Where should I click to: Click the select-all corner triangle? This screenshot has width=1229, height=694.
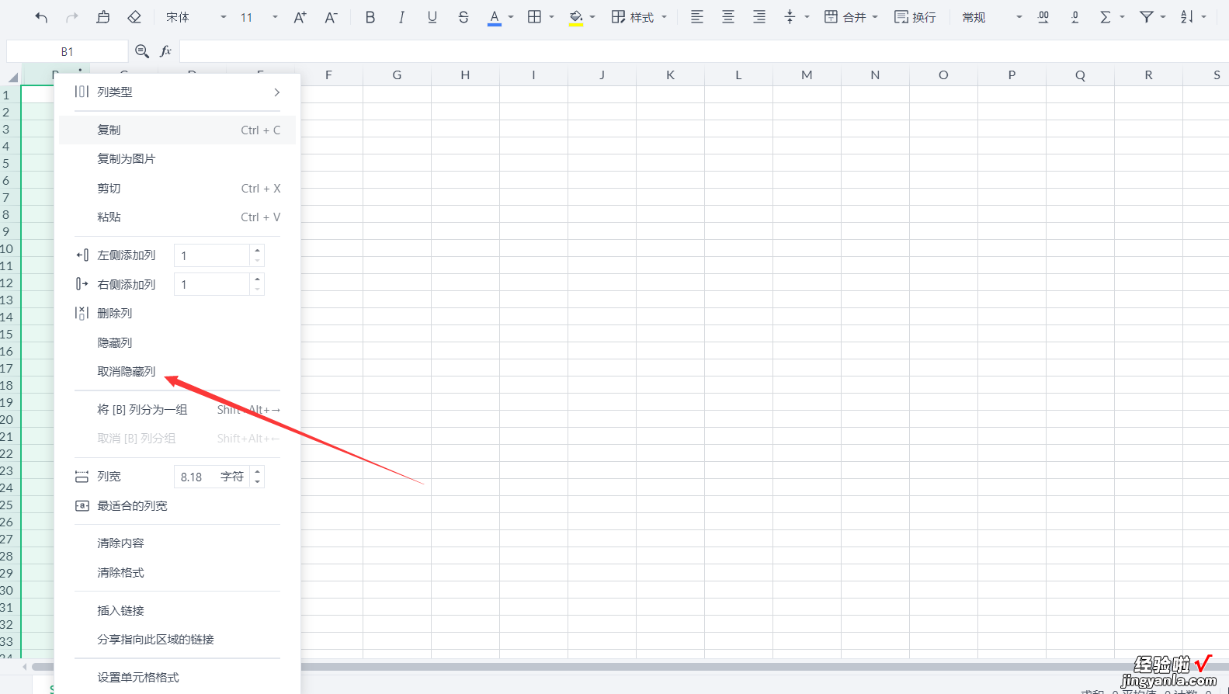(12, 77)
